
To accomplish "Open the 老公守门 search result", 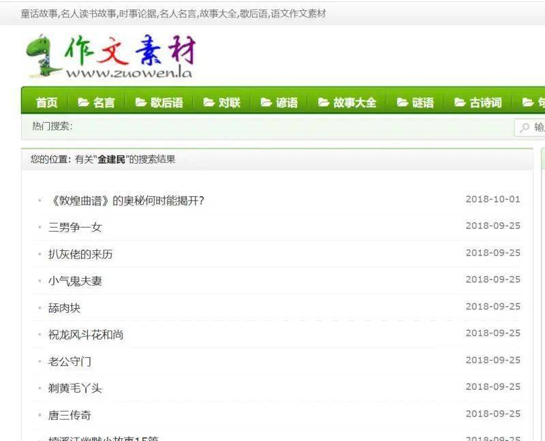I will pos(70,361).
